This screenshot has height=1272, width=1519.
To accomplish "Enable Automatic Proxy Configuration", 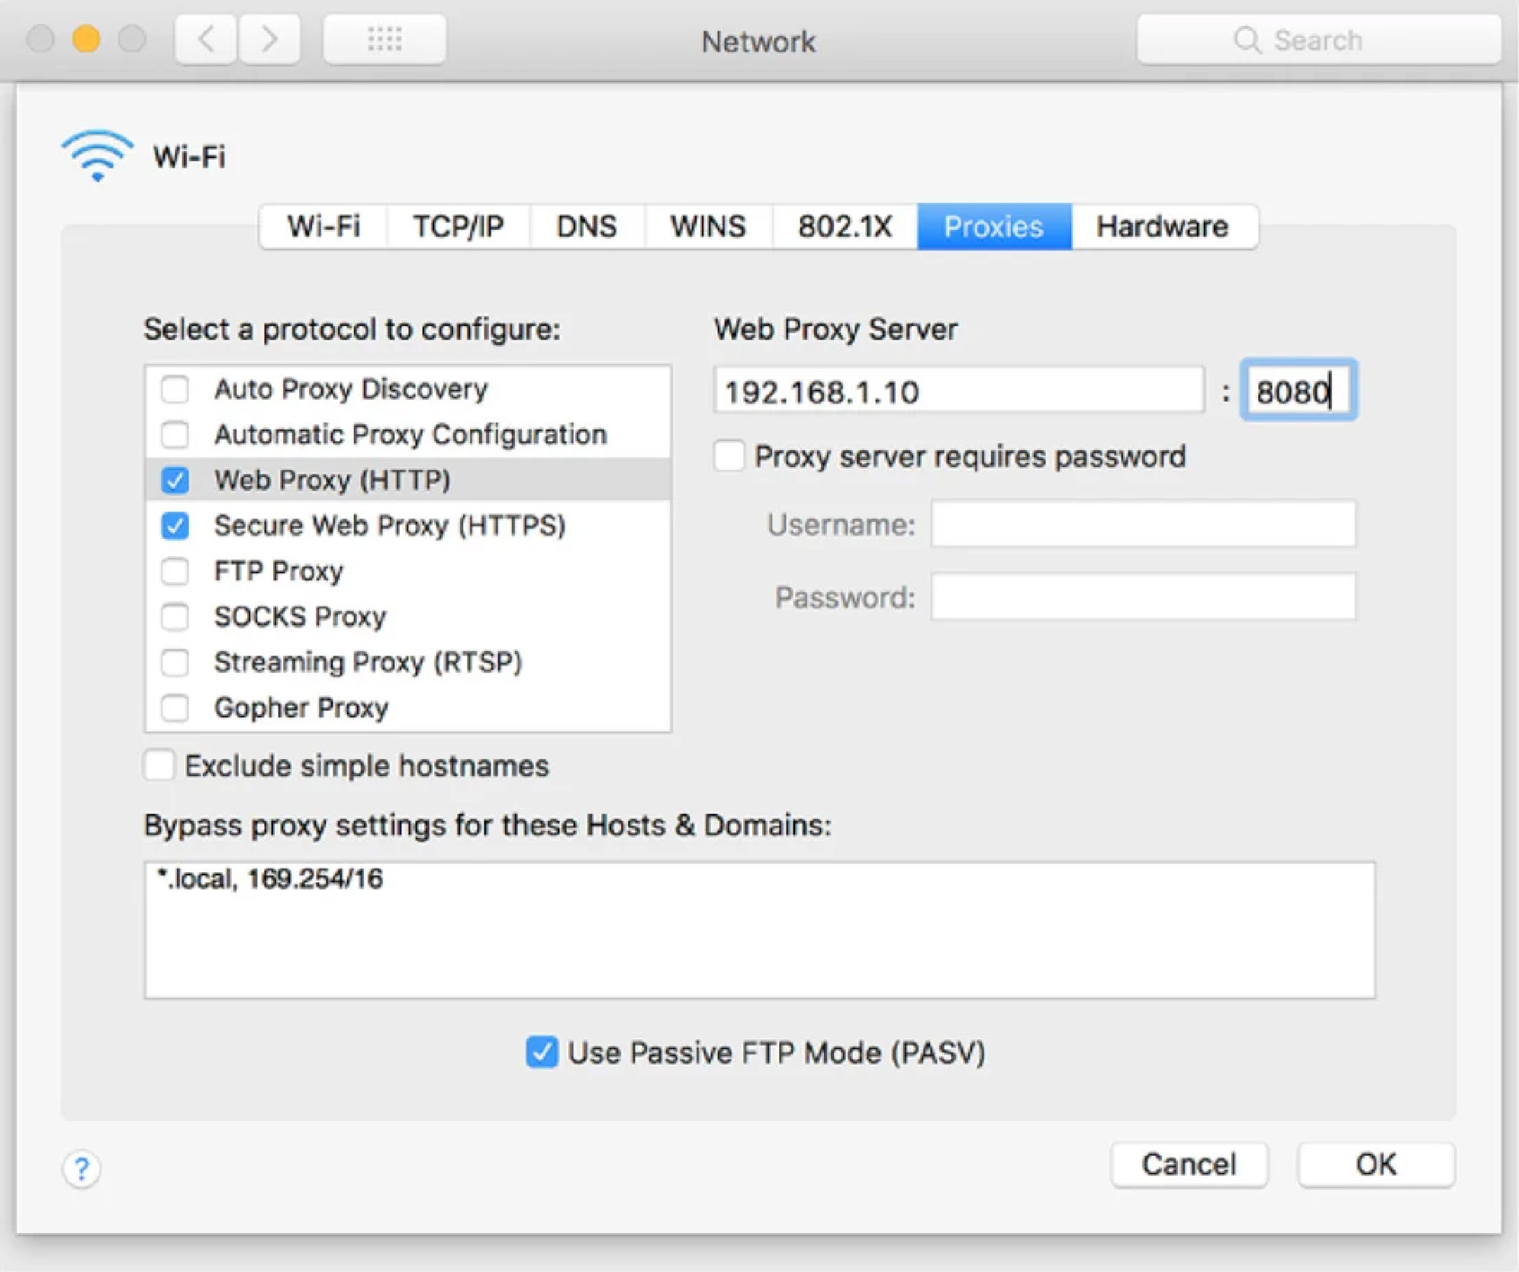I will 175,435.
